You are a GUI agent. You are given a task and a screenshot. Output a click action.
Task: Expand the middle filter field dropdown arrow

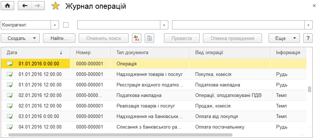164,25
